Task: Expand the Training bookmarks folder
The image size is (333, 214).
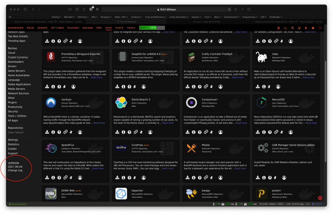Action: point(56,17)
